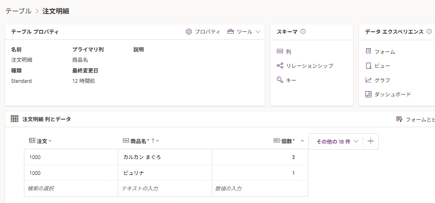Click the Schema info icon
The image size is (435, 203).
click(303, 32)
